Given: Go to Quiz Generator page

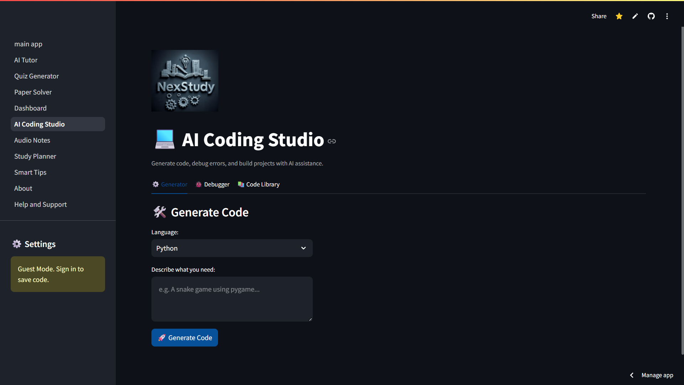Looking at the screenshot, I should point(36,76).
